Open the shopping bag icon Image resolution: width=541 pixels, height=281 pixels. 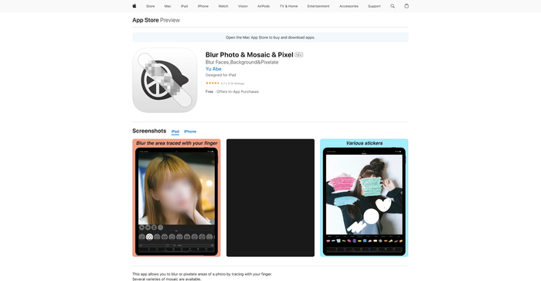(407, 6)
